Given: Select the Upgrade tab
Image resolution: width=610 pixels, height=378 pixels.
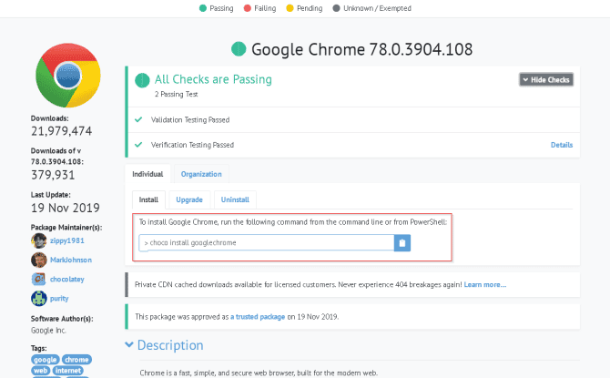Looking at the screenshot, I should [189, 199].
